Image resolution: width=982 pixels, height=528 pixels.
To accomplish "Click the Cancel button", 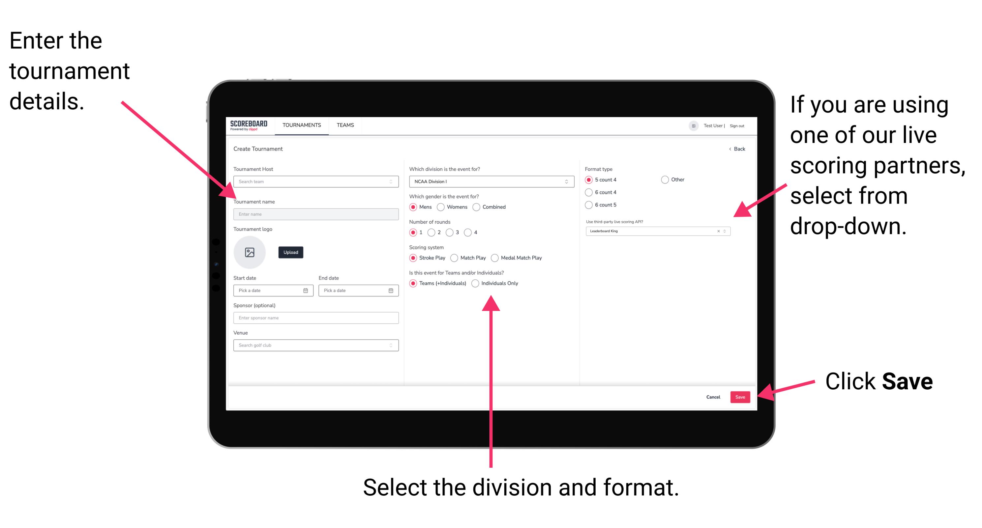I will pyautogui.click(x=713, y=397).
